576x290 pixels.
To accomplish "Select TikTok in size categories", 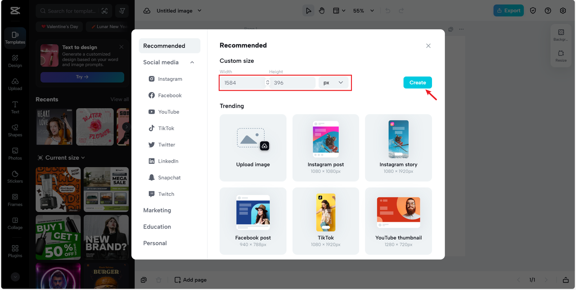I will (x=161, y=128).
